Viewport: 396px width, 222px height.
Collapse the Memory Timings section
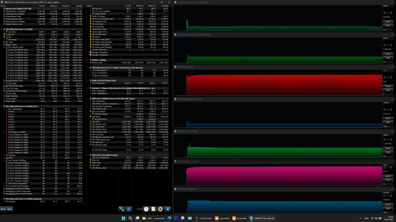click(x=88, y=60)
